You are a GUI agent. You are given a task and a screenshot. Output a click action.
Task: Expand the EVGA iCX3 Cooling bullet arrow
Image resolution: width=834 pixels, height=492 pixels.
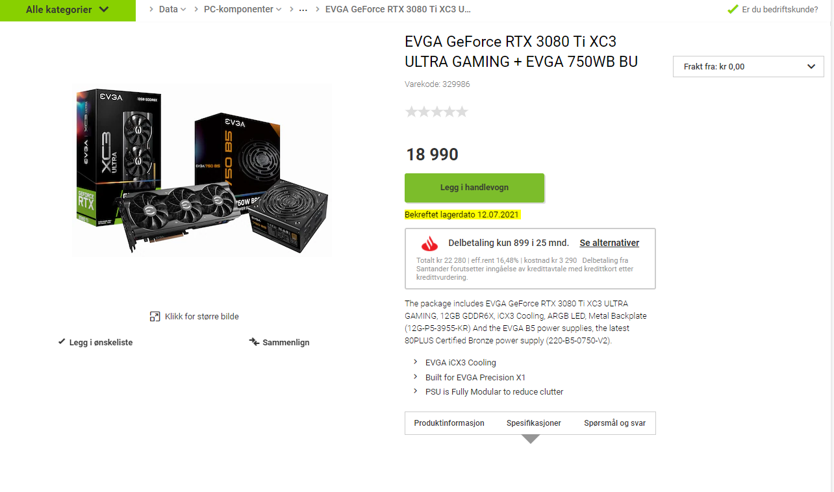click(x=416, y=362)
